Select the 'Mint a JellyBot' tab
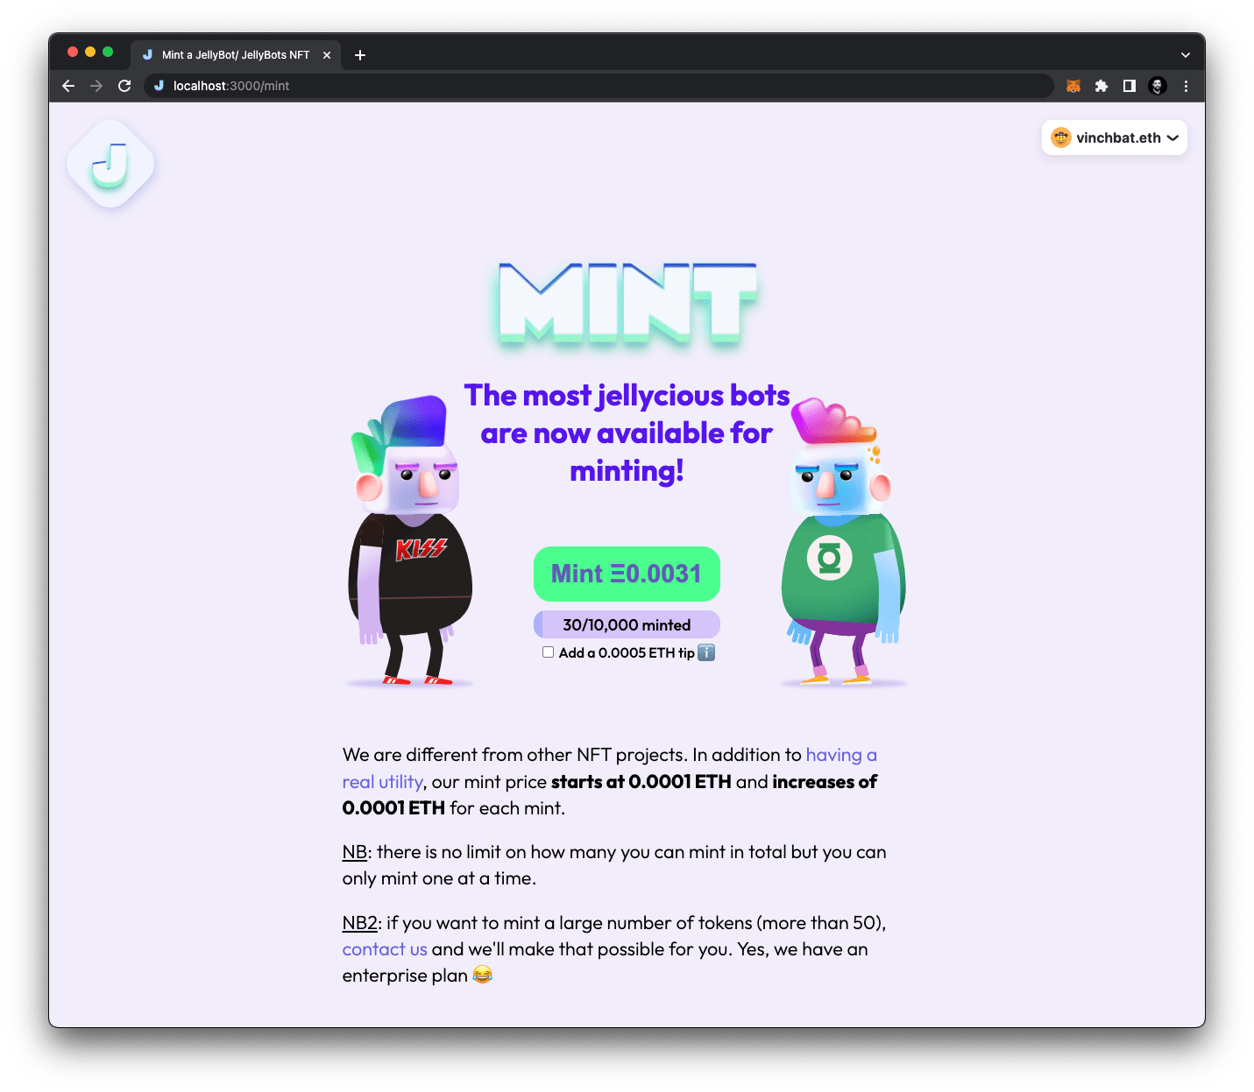This screenshot has height=1092, width=1254. click(x=236, y=54)
